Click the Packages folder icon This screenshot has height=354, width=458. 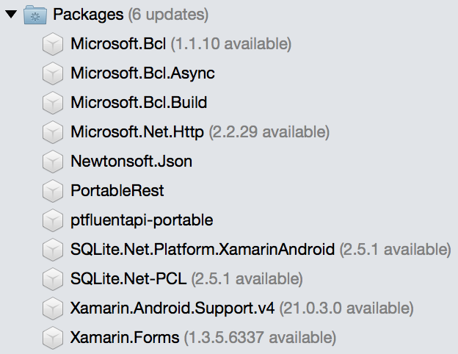coord(35,15)
